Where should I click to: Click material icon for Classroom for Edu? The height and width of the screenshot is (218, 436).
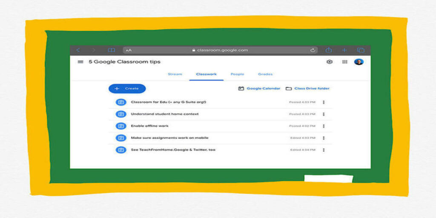pos(121,102)
